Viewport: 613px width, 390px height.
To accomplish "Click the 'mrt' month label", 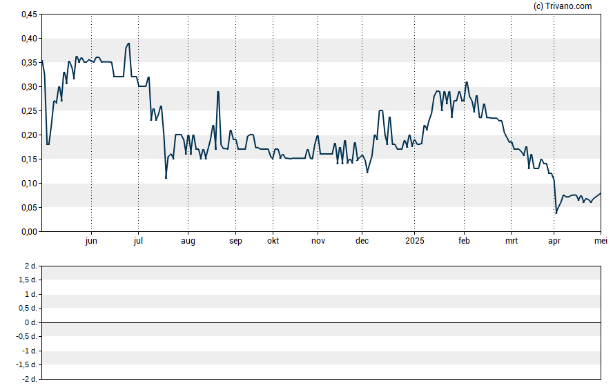I will pyautogui.click(x=512, y=241).
